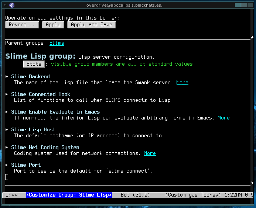Open More link for Evaluate In Emacs
The height and width of the screenshot is (208, 256).
coord(223,118)
